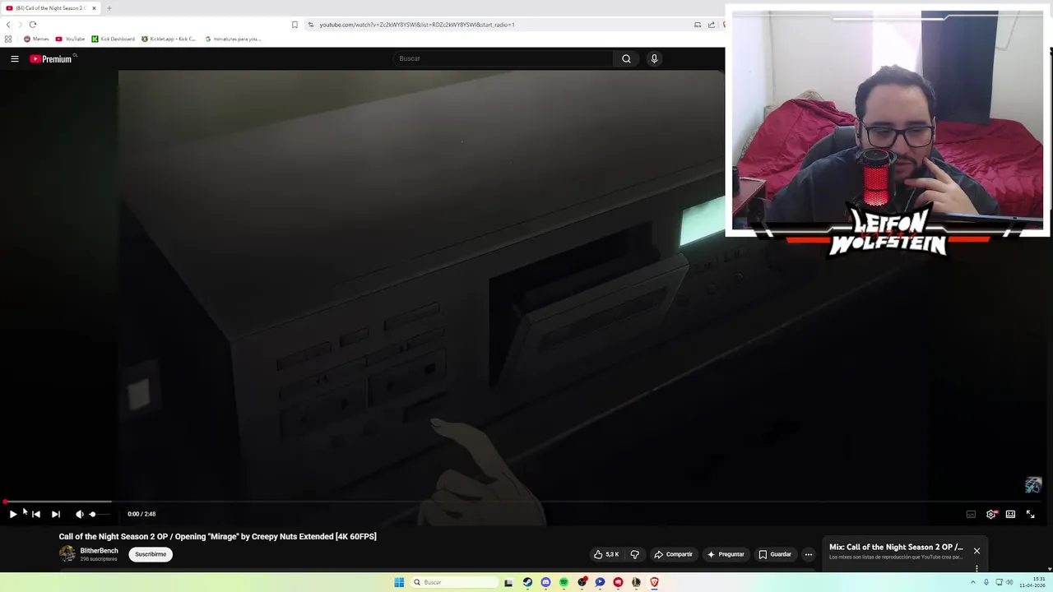
Task: Open the task view icon on taskbar
Action: click(508, 582)
